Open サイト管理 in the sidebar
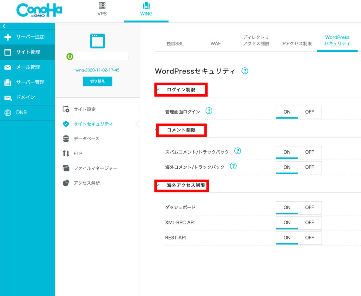This screenshot has width=361, height=296. click(x=27, y=52)
